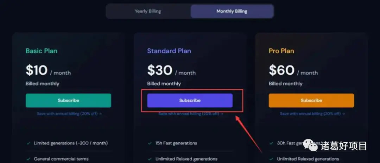Click checkmark beside Pro Unlimited Relaxed generations
Image resolution: width=380 pixels, height=163 pixels.
[271, 159]
